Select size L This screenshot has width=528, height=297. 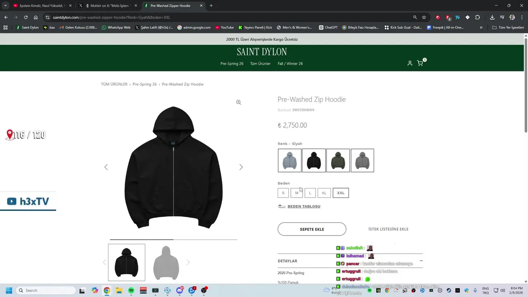coord(310,193)
